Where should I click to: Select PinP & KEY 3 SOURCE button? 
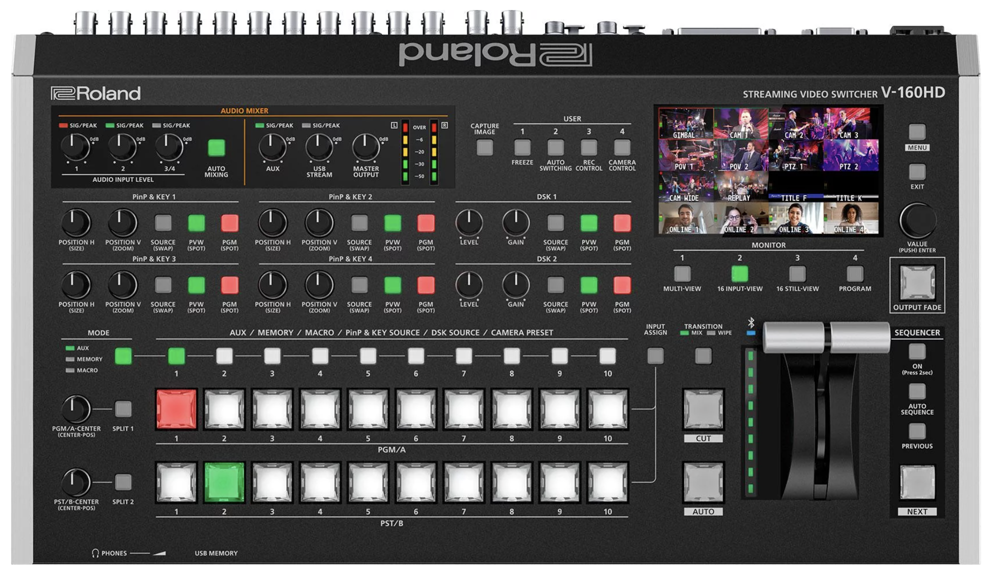point(163,285)
